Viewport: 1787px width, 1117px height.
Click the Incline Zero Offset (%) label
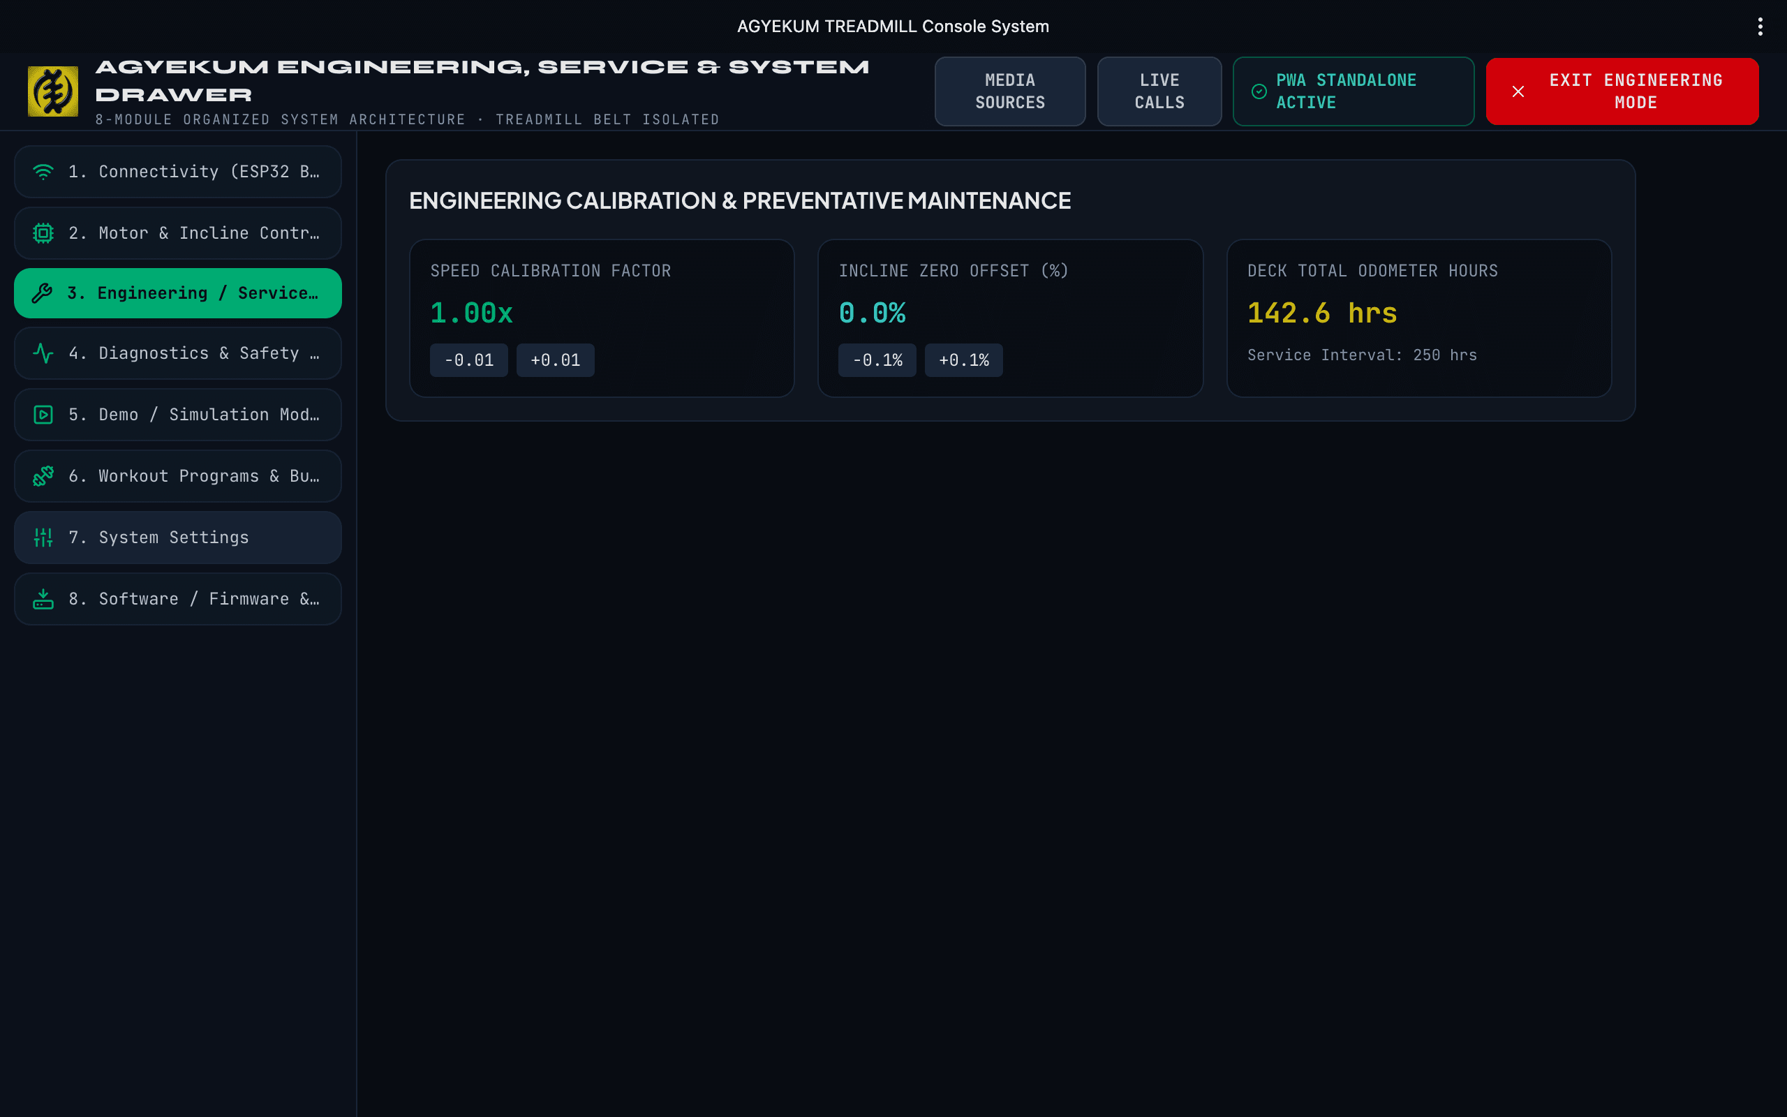(954, 271)
